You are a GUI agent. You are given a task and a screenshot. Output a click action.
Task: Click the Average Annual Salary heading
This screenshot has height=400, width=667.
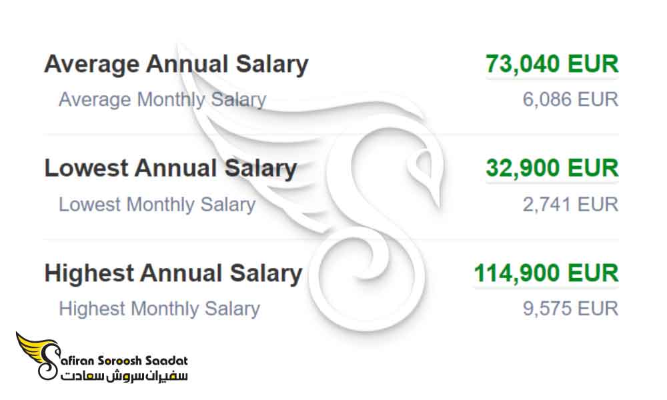coord(176,65)
